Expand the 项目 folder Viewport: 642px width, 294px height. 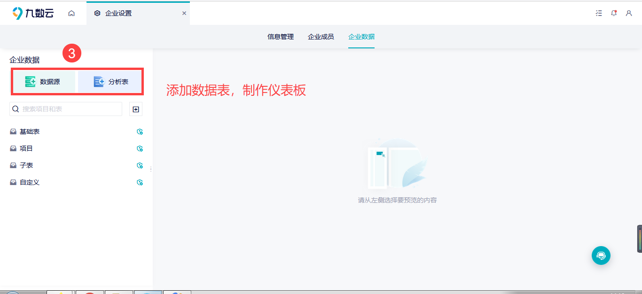pyautogui.click(x=22, y=148)
